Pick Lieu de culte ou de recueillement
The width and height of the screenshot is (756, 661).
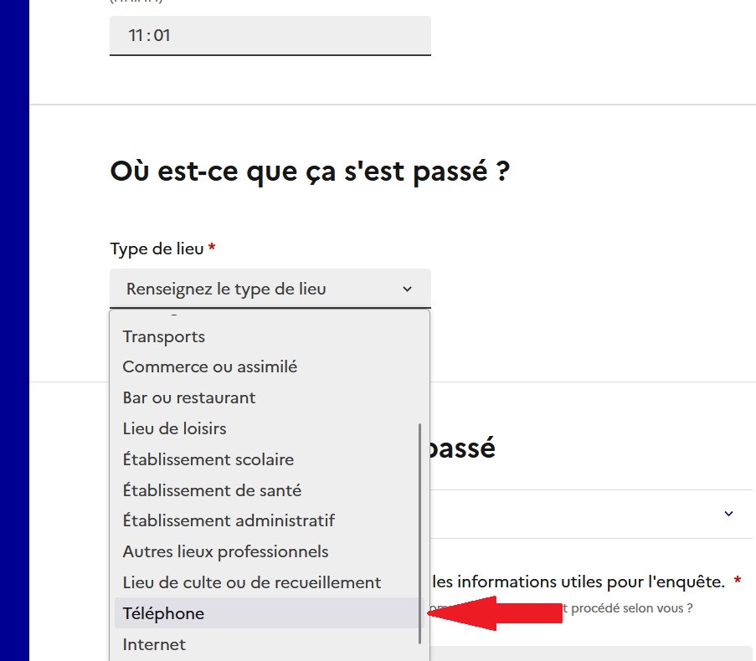click(251, 582)
